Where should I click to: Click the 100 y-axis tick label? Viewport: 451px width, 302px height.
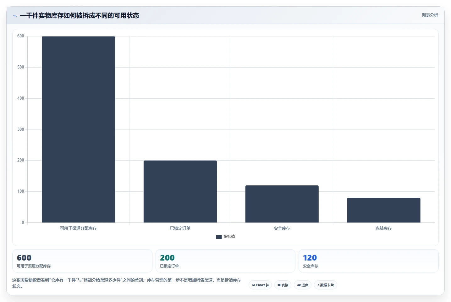[21, 191]
